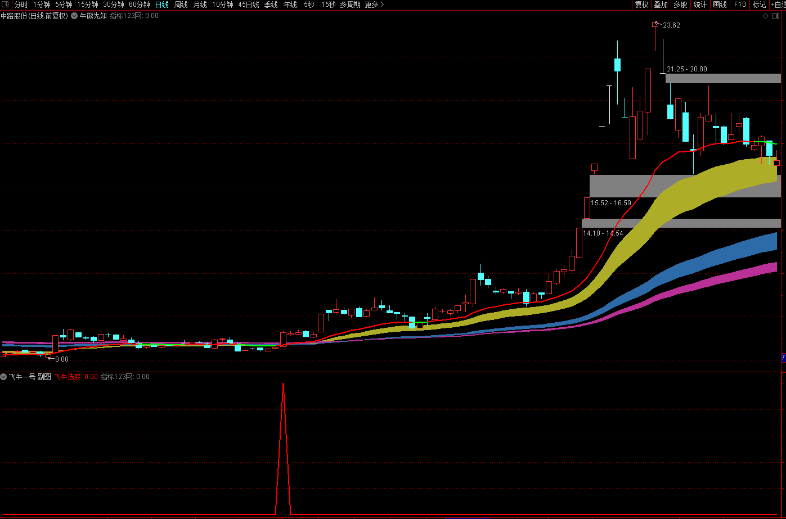Open the 多周期 multi-period view
Screen dimensions: 786x519
pos(350,4)
